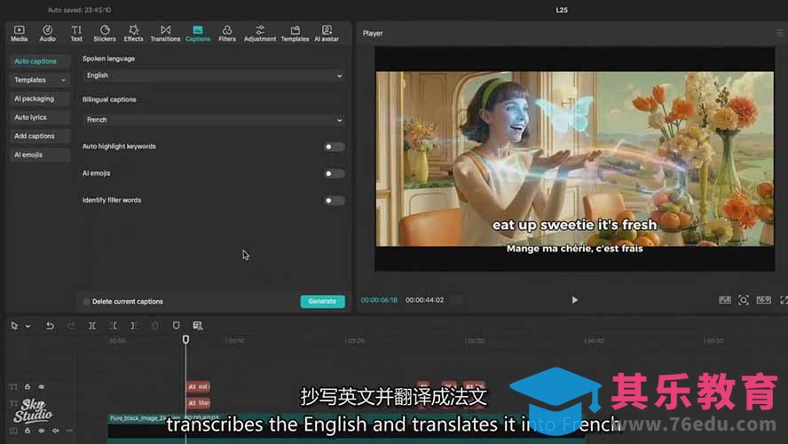Click the Delete left trim tool
Viewport: 788px width, 444px height.
click(114, 326)
